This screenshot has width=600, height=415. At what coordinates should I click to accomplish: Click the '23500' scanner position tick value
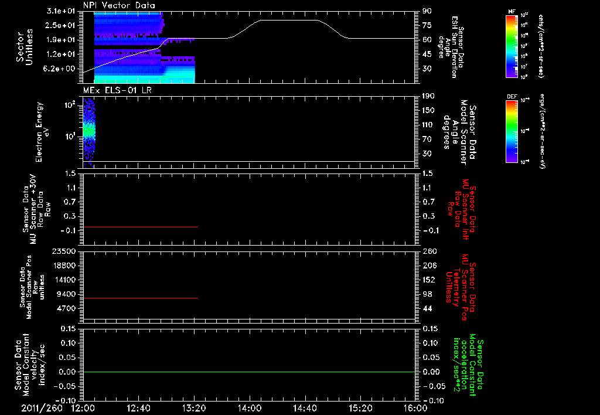coord(64,251)
